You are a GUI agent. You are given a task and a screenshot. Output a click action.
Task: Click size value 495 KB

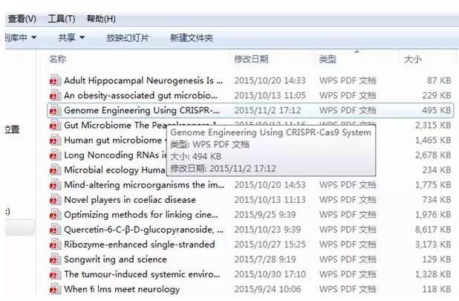437,110
